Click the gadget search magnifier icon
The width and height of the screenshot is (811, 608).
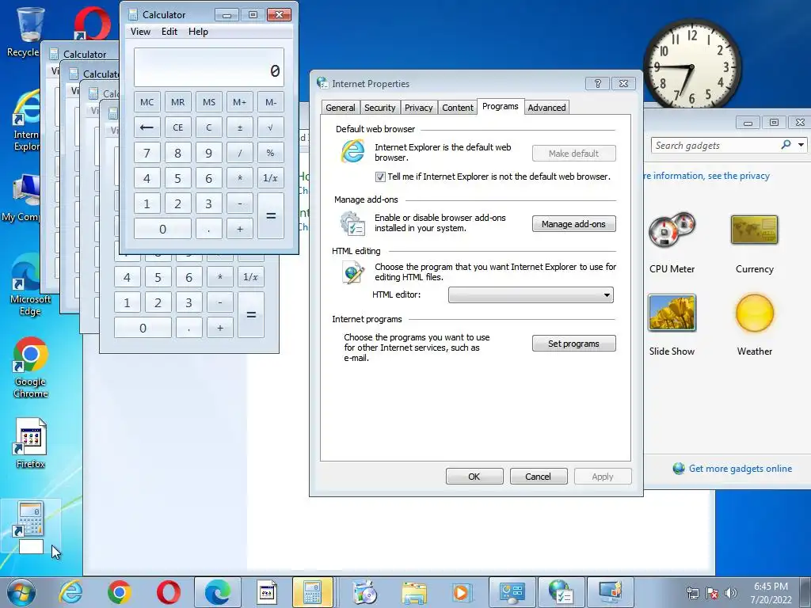(786, 146)
